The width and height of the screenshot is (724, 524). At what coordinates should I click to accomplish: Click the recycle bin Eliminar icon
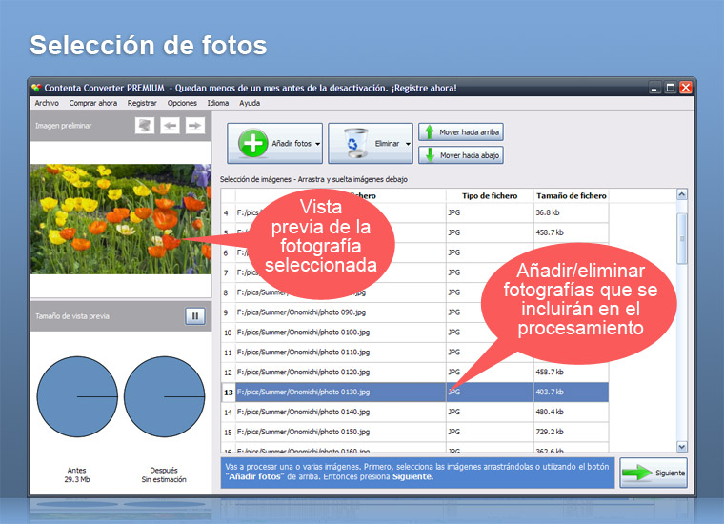[x=354, y=143]
